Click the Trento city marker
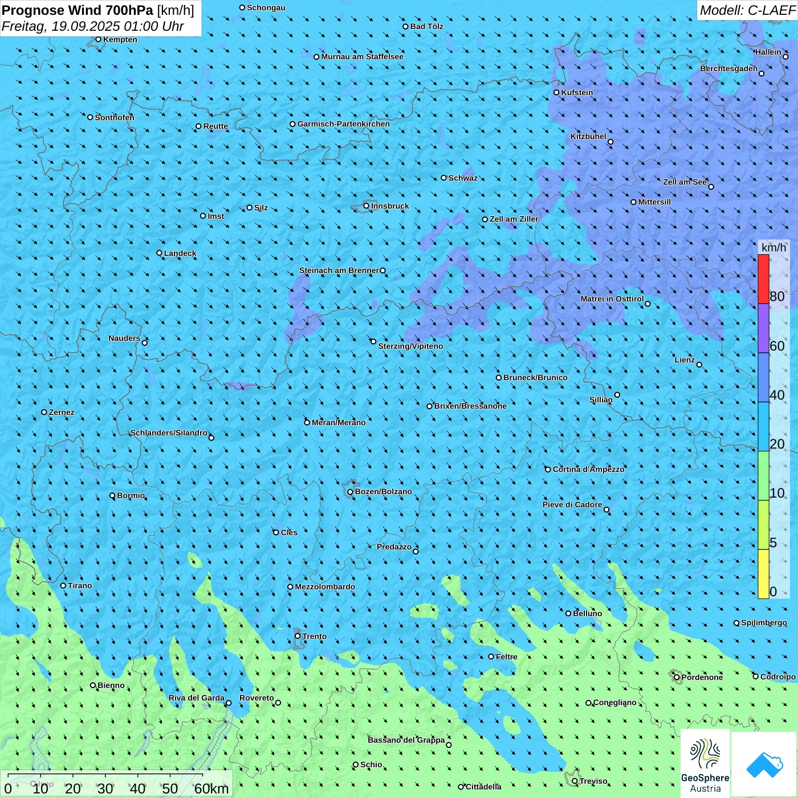The height and width of the screenshot is (798, 798). click(298, 636)
